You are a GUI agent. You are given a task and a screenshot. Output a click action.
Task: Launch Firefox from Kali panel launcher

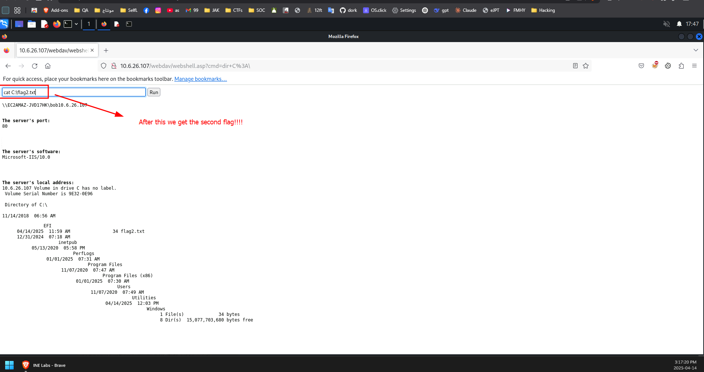point(57,24)
